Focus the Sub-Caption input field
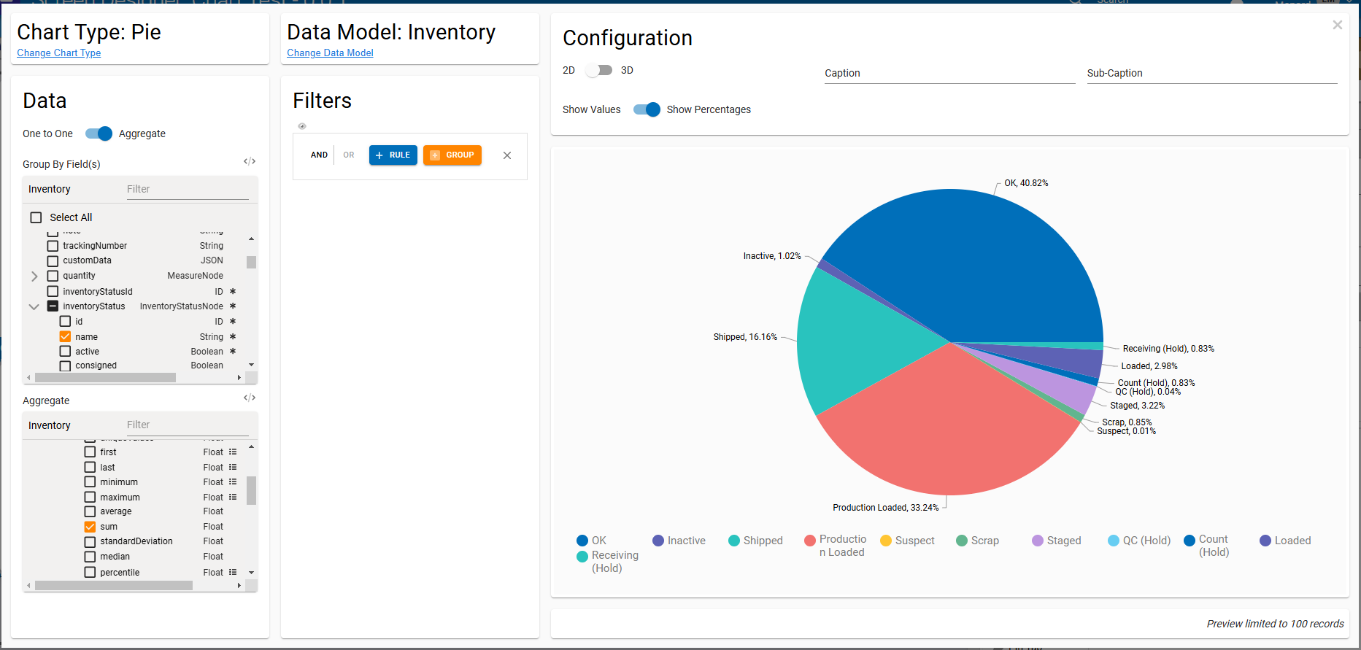The image size is (1361, 650). [1211, 73]
